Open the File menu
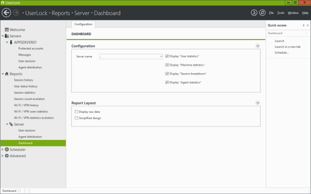Screen dimensions: 311x194 (271, 13)
